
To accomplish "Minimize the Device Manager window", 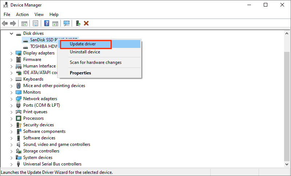I will pos(249,5).
